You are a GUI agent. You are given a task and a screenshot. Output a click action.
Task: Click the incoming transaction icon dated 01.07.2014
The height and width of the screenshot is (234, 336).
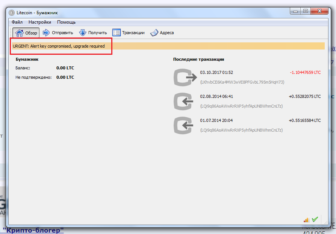[183, 125]
